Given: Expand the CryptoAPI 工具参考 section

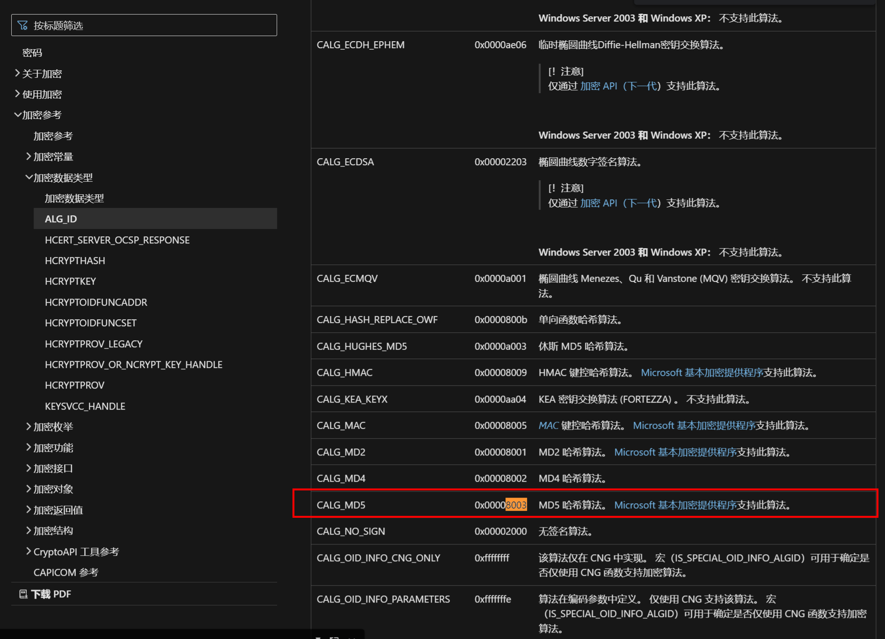Looking at the screenshot, I should coord(29,551).
